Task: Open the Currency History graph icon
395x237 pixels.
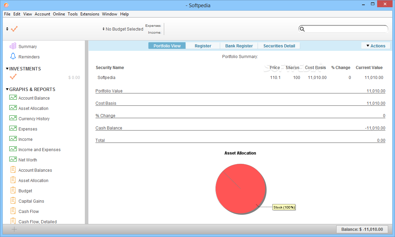Action: click(x=13, y=118)
